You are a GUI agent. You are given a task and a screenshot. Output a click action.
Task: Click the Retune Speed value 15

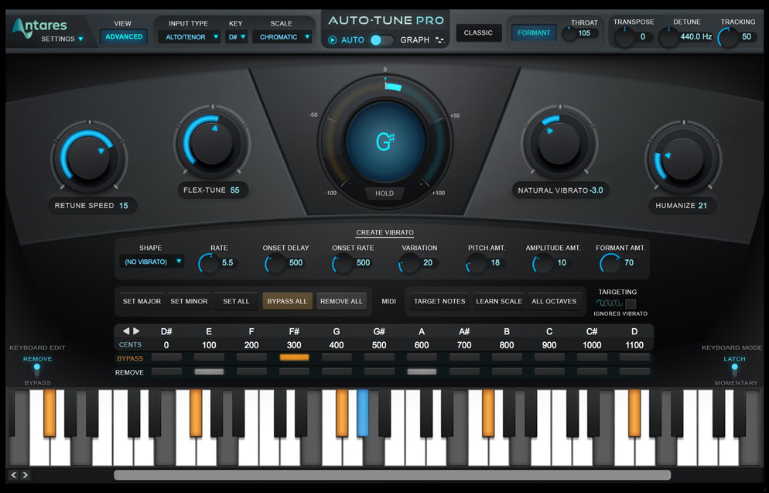coord(124,206)
